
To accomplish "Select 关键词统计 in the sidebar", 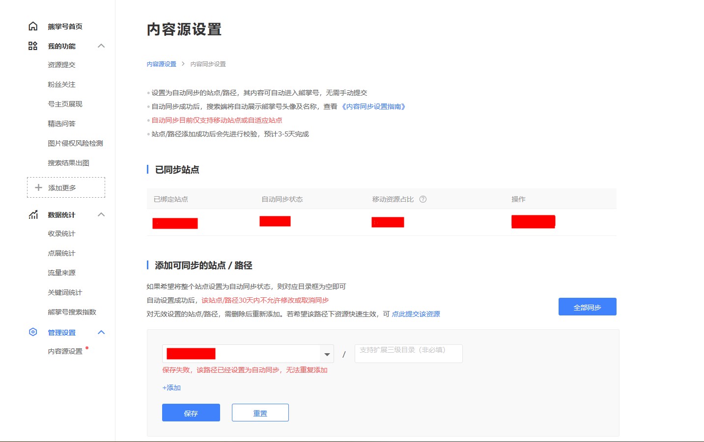I will (x=65, y=292).
